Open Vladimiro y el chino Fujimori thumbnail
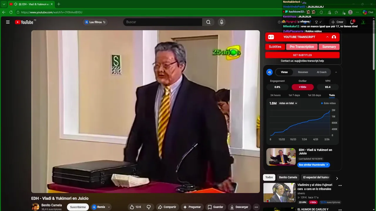The image size is (376, 211). click(279, 193)
